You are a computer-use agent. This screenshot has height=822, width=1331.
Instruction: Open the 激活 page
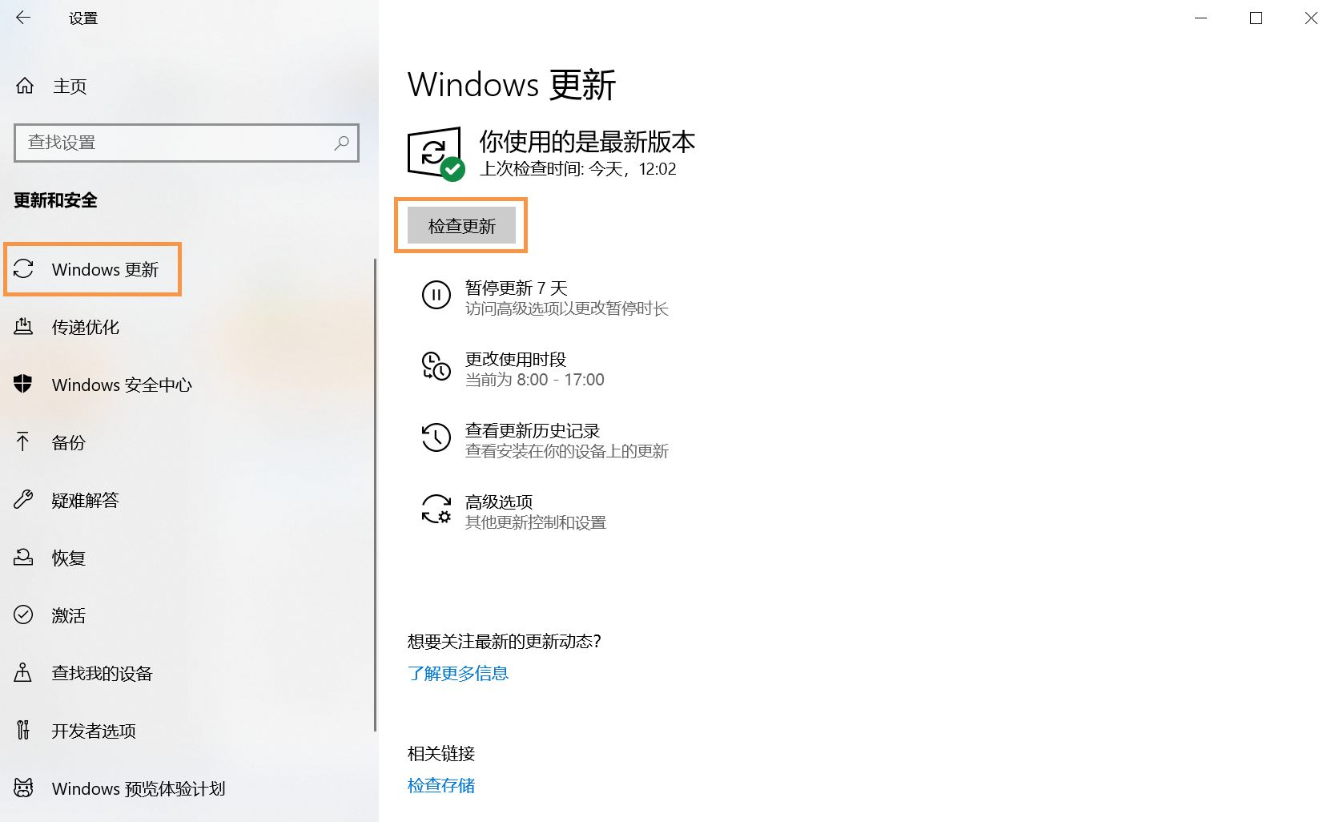68,615
